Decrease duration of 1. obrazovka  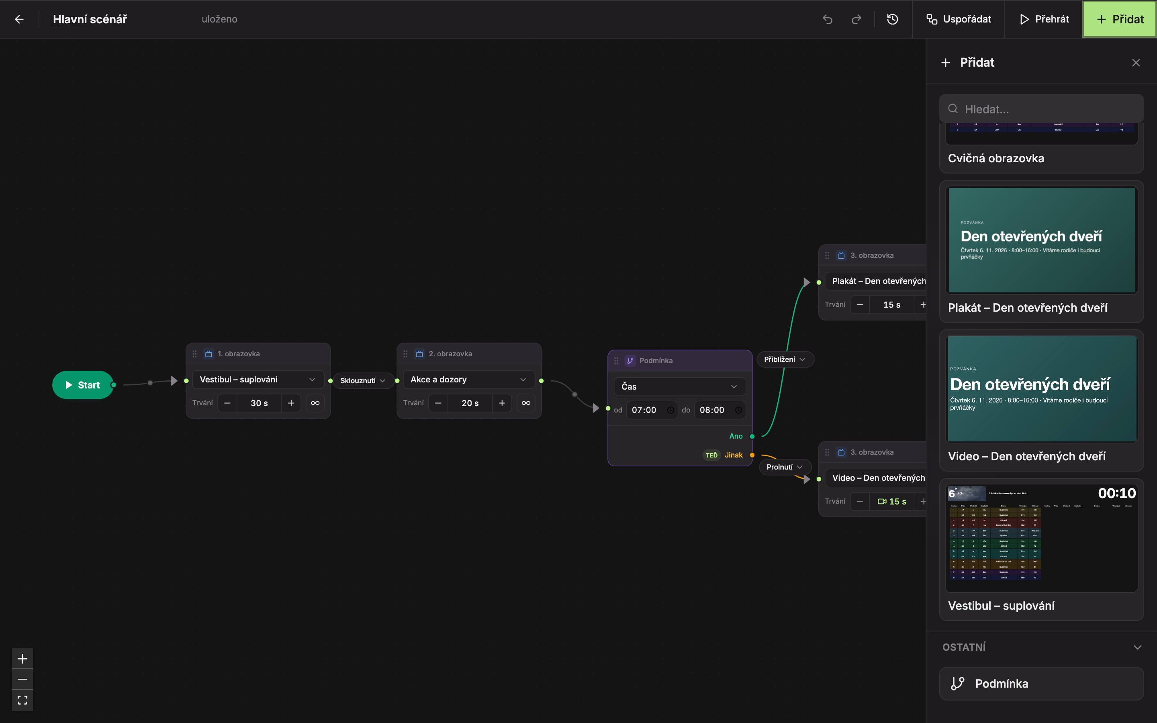227,403
